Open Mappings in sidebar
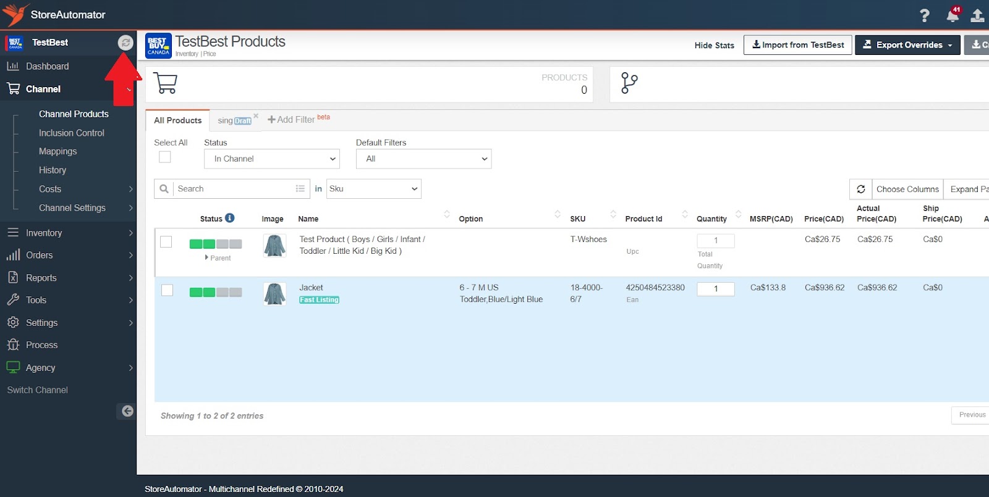This screenshot has height=497, width=989. click(x=58, y=151)
